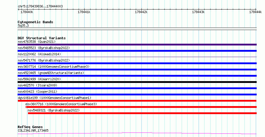Open esv3607716 (1000GenomesConsortiumPhase3) label
265x137 pixels.
click(x=61, y=104)
